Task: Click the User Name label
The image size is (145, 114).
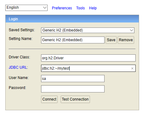Action: (19, 78)
